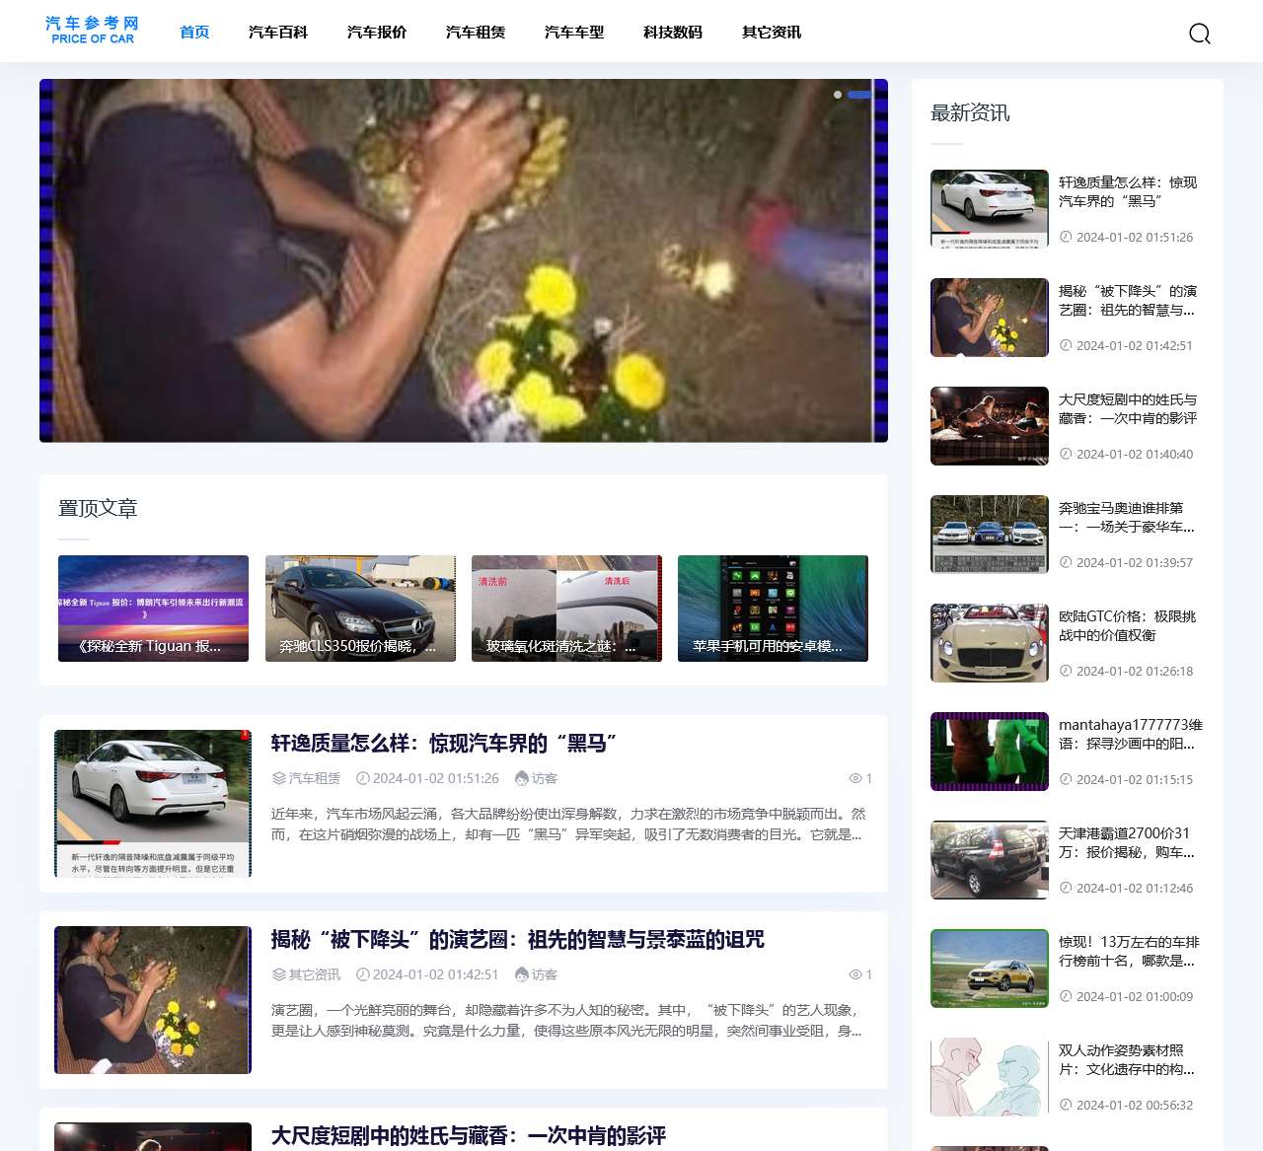Select the inactive white carousel indicator dot
1263x1151 pixels.
click(838, 95)
